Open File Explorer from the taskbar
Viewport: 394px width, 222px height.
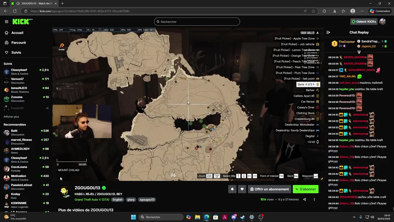[x=197, y=217]
